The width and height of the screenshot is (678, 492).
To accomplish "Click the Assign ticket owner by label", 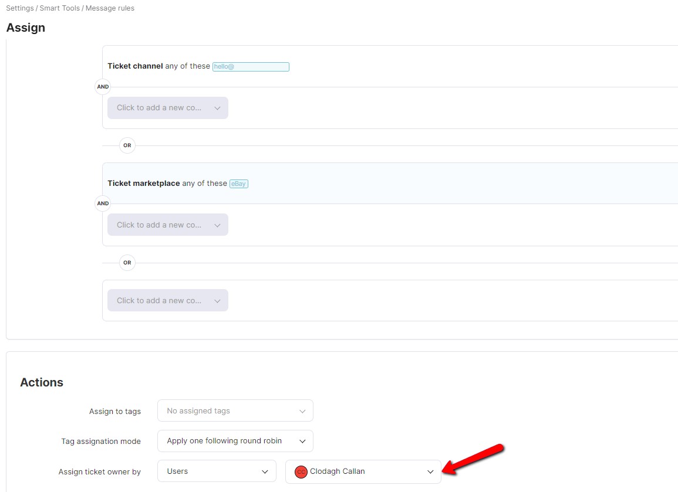I will pyautogui.click(x=99, y=471).
